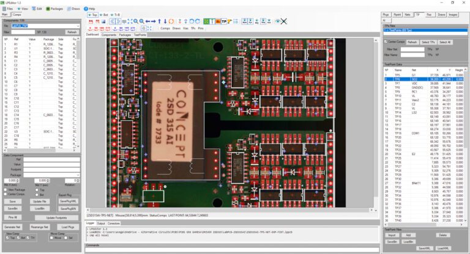Toggle the Top checkbox in View Comp
The height and width of the screenshot is (254, 470).
pyautogui.click(x=7, y=238)
